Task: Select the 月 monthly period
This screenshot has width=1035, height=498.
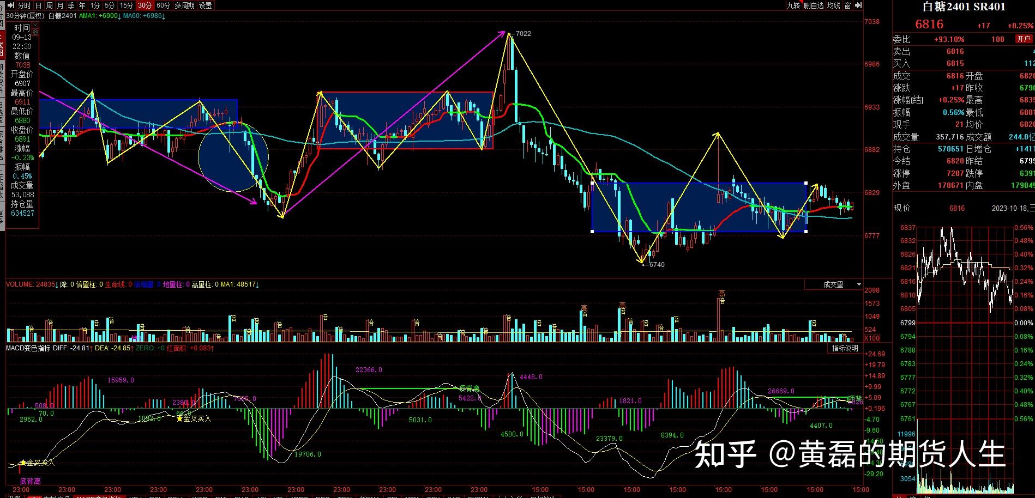Action: [61, 5]
